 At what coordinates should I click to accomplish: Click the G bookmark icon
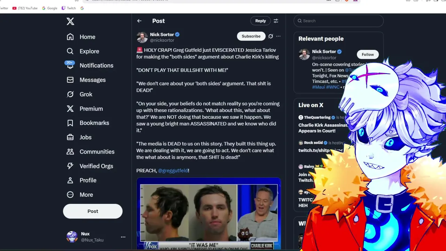click(82, 8)
